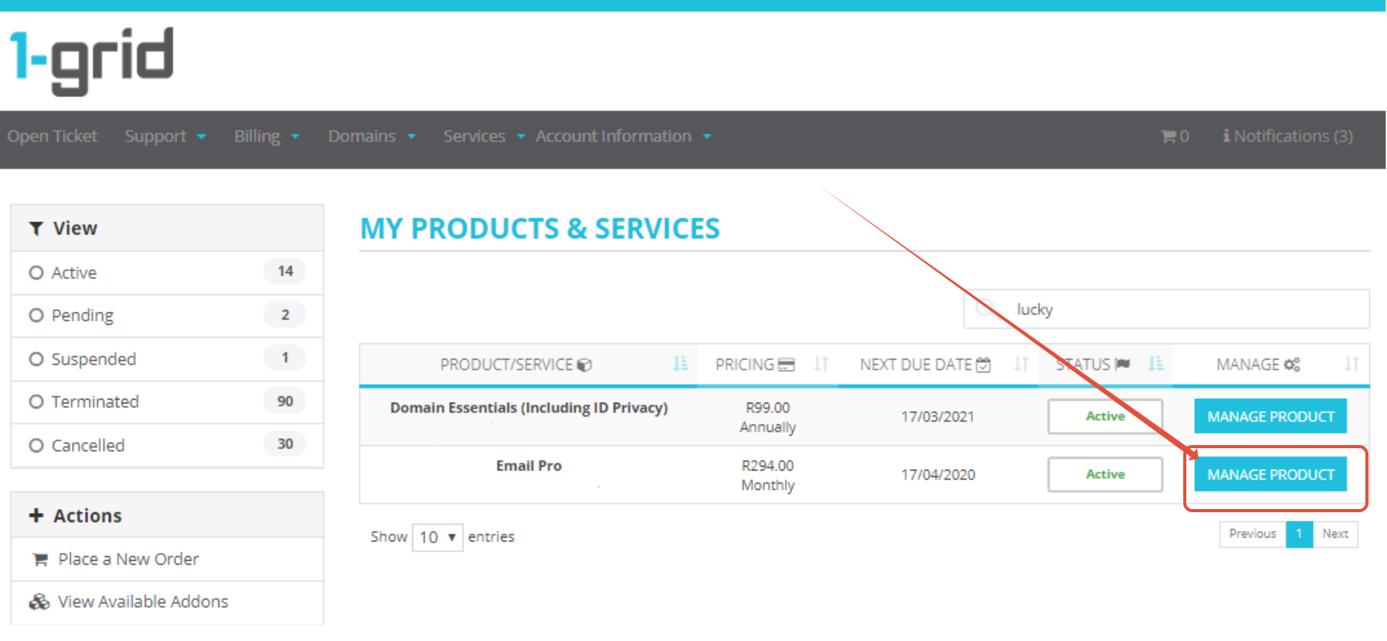The height and width of the screenshot is (641, 1387).
Task: Click the Manage column sort arrows
Action: coord(1351,364)
